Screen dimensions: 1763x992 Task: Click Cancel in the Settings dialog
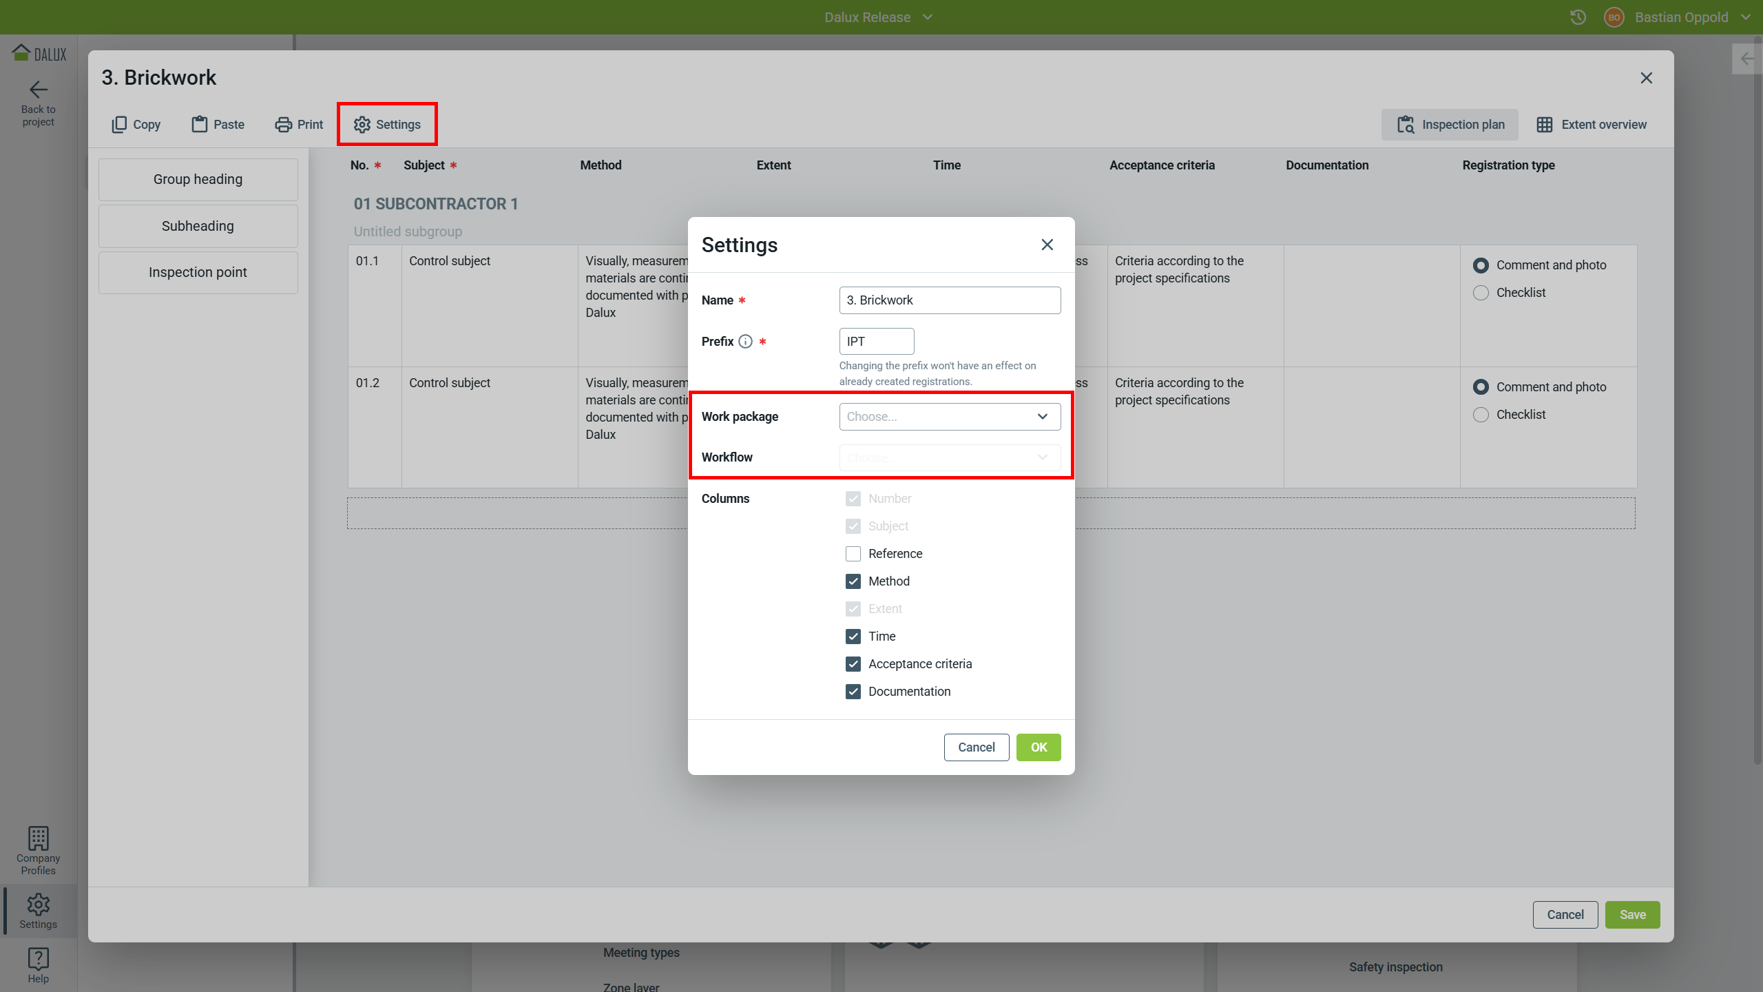[976, 747]
